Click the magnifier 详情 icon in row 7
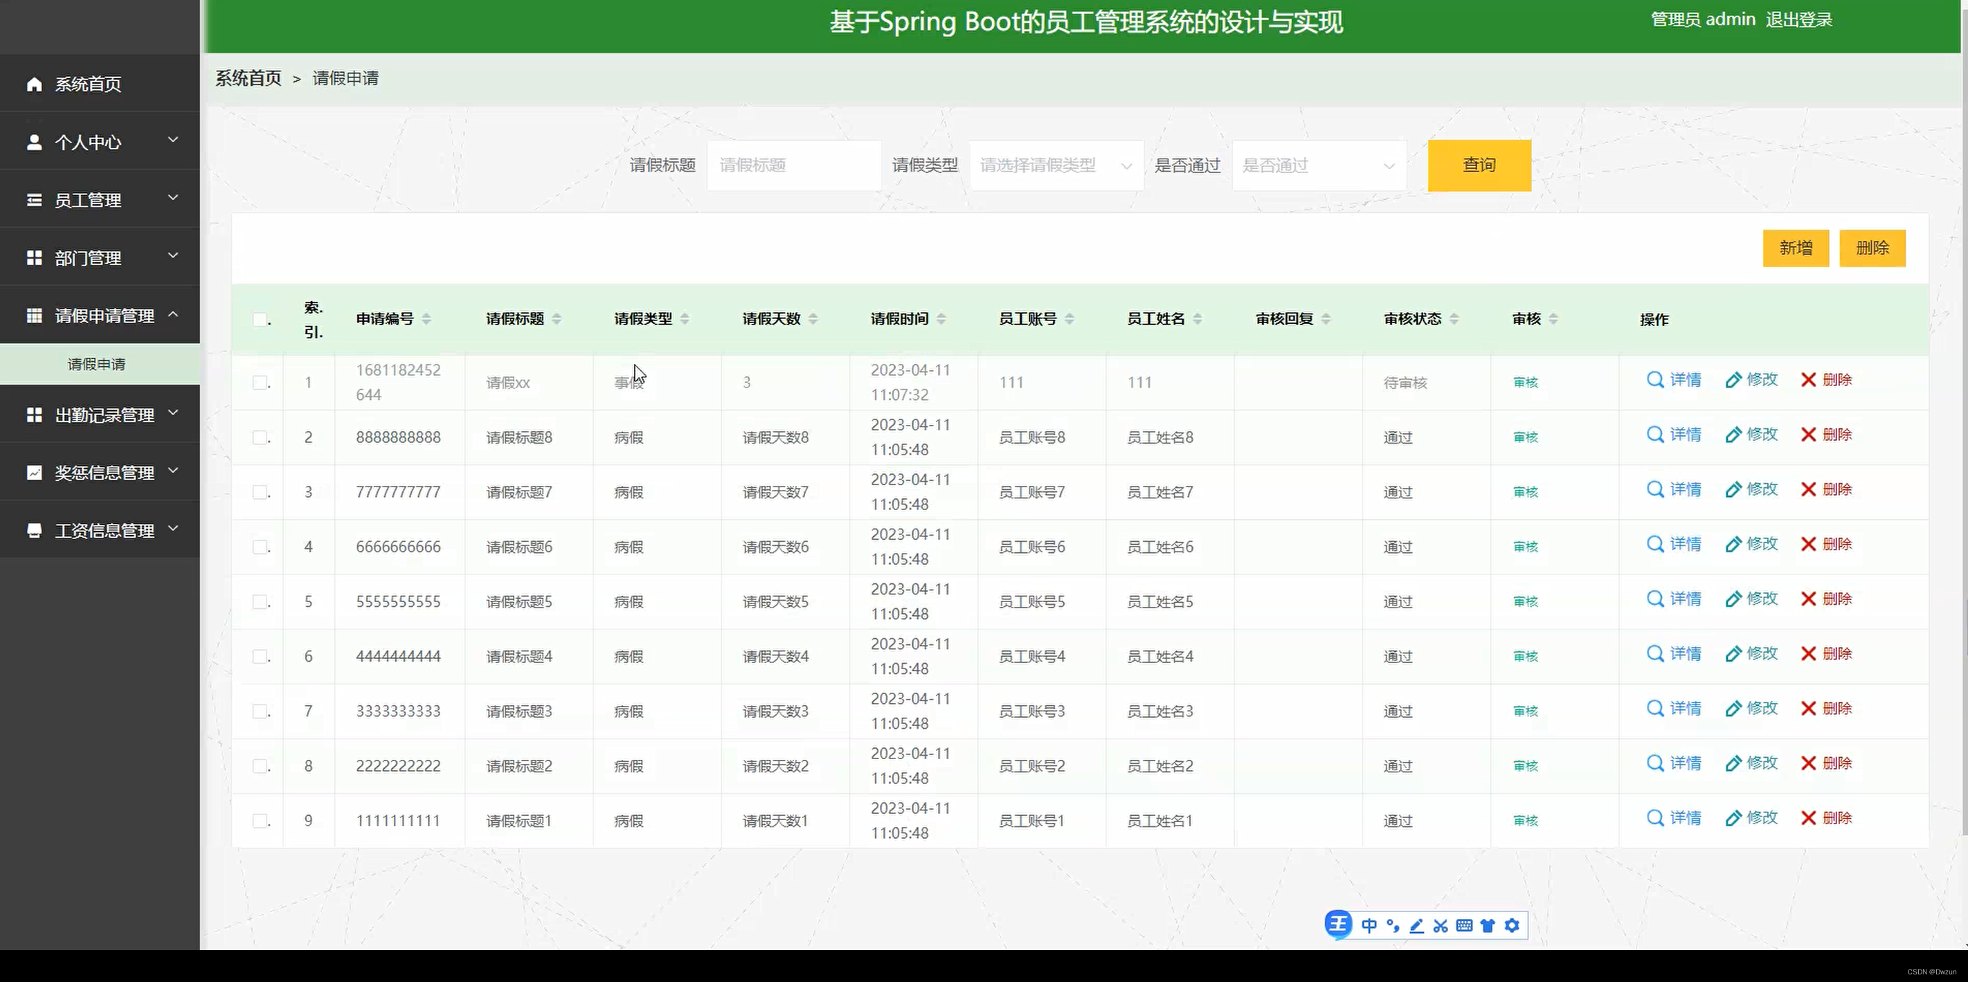1968x982 pixels. [1655, 708]
